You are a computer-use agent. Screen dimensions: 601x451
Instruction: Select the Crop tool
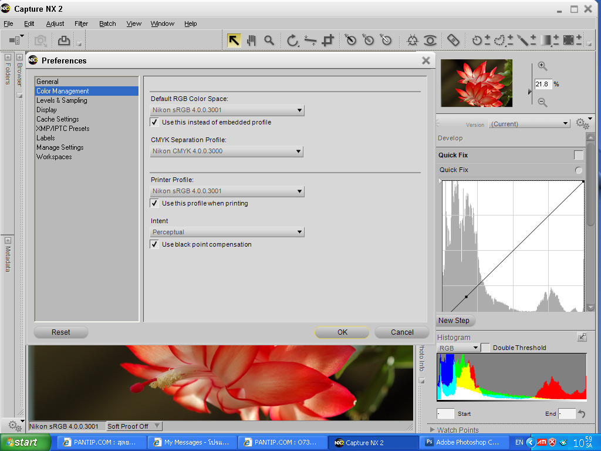coord(328,41)
